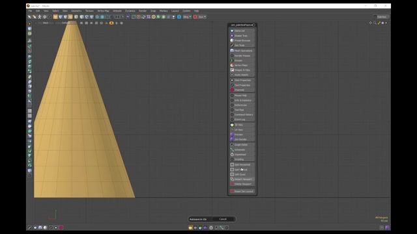Open Preview from the Zen palette
This screenshot has width=417, height=234.
242,135
